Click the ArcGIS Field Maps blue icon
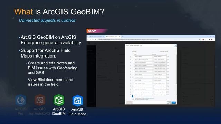Image resolution: width=221 pixels, height=124 pixels. 77,101
